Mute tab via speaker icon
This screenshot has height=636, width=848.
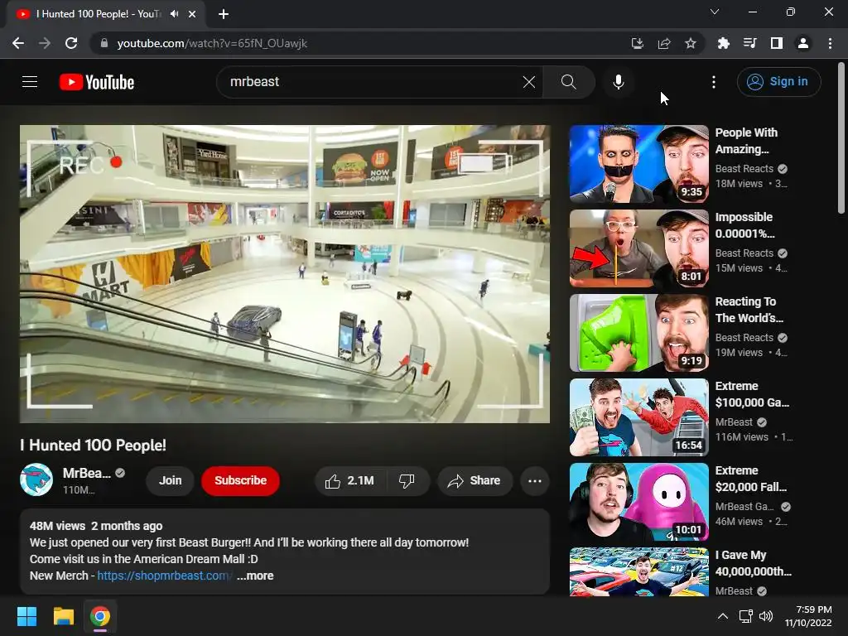click(174, 14)
